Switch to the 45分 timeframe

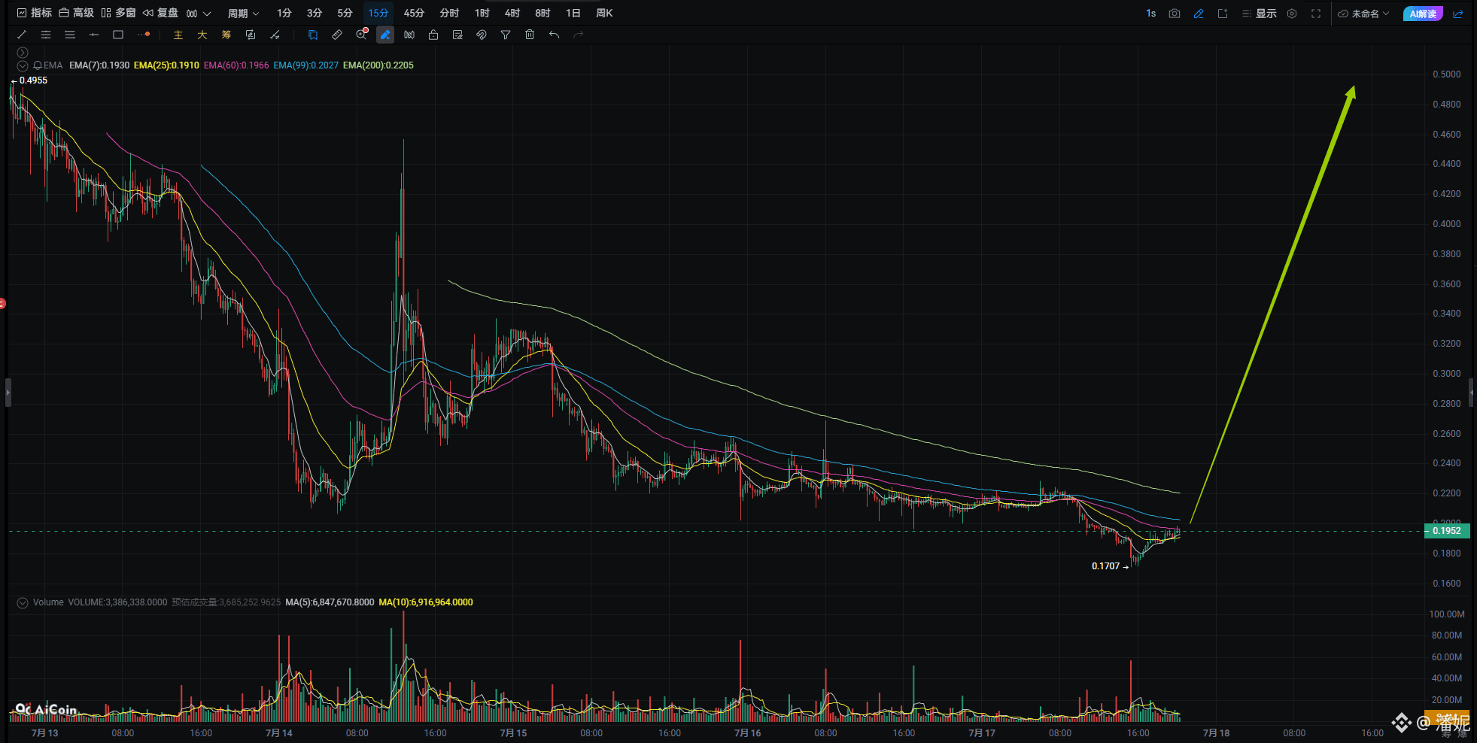414,13
